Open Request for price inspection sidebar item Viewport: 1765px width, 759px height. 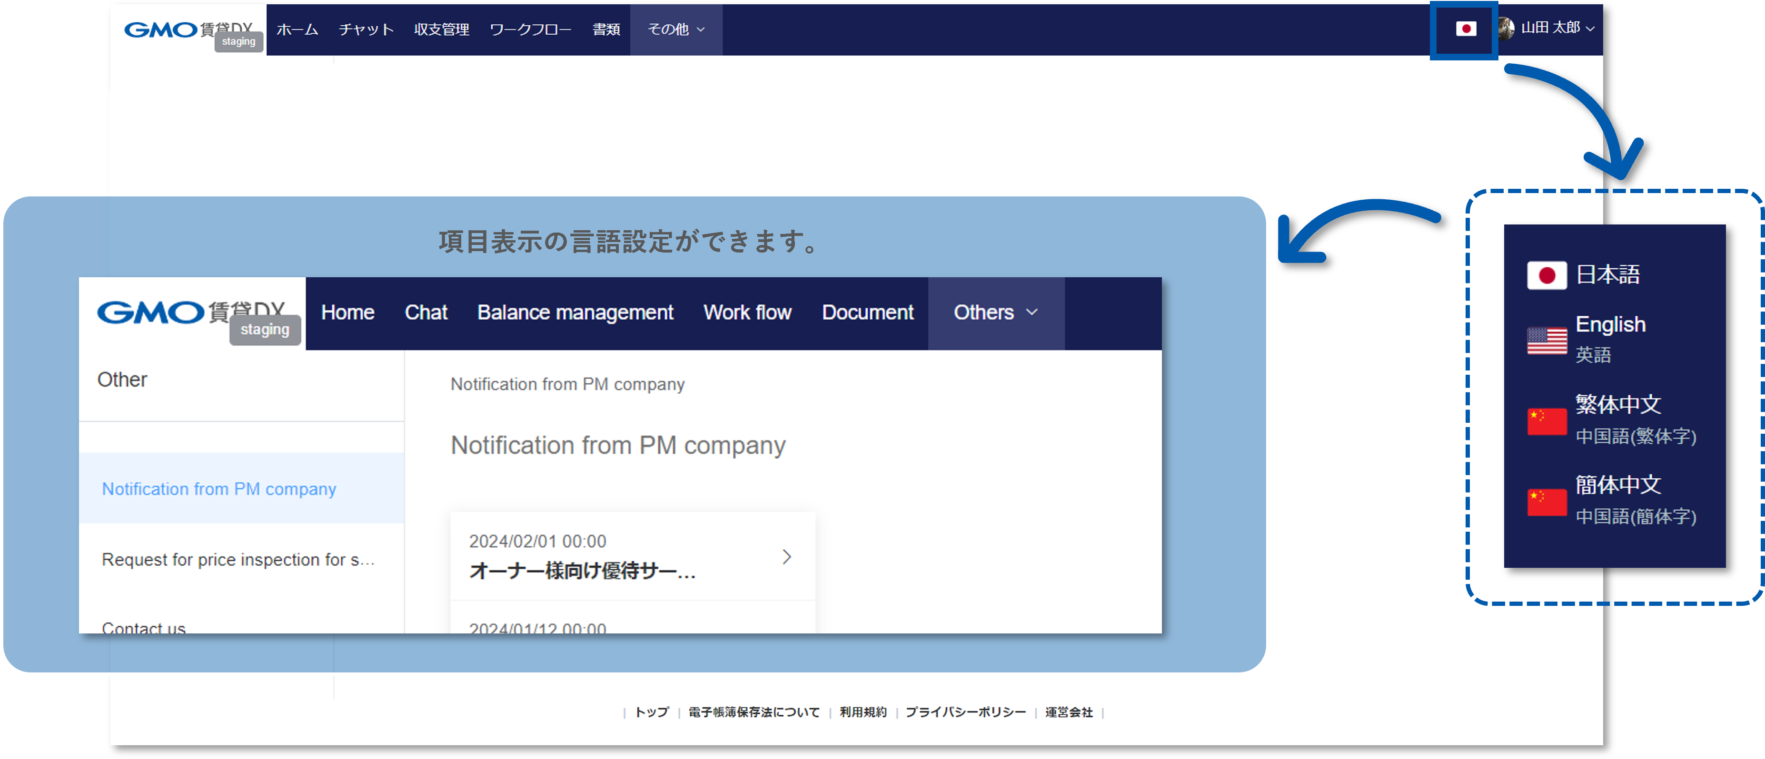[x=238, y=560]
